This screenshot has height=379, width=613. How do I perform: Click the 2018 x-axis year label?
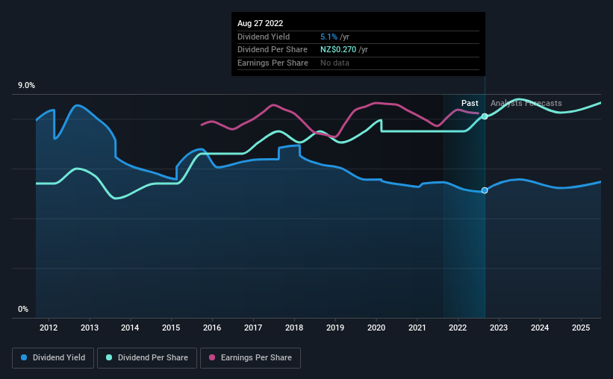[x=294, y=328]
